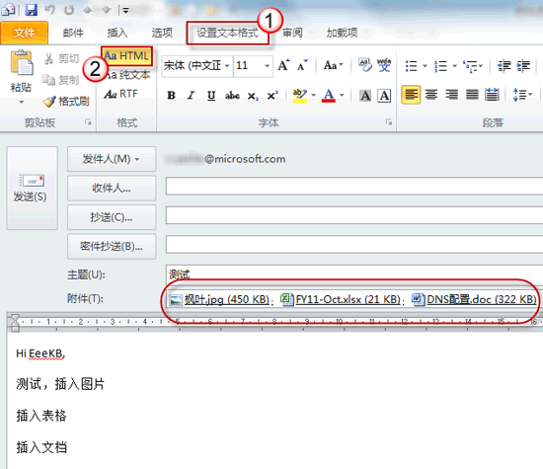Click the Format Painter brush icon
Viewport: 543px width, 469px height.
[48, 102]
